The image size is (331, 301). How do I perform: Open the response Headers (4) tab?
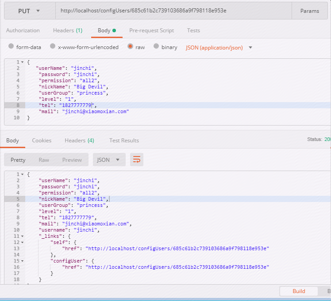pyautogui.click(x=79, y=141)
